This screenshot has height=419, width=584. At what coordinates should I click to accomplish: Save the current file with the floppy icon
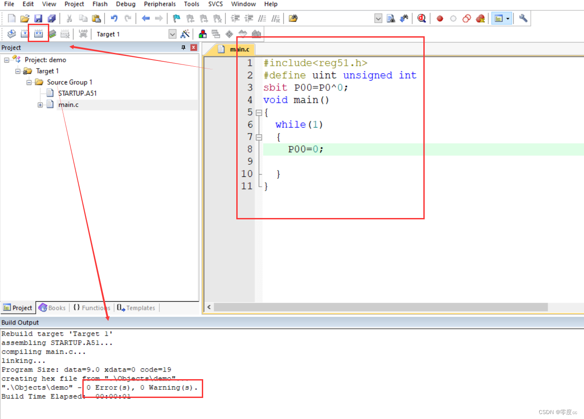(38, 18)
